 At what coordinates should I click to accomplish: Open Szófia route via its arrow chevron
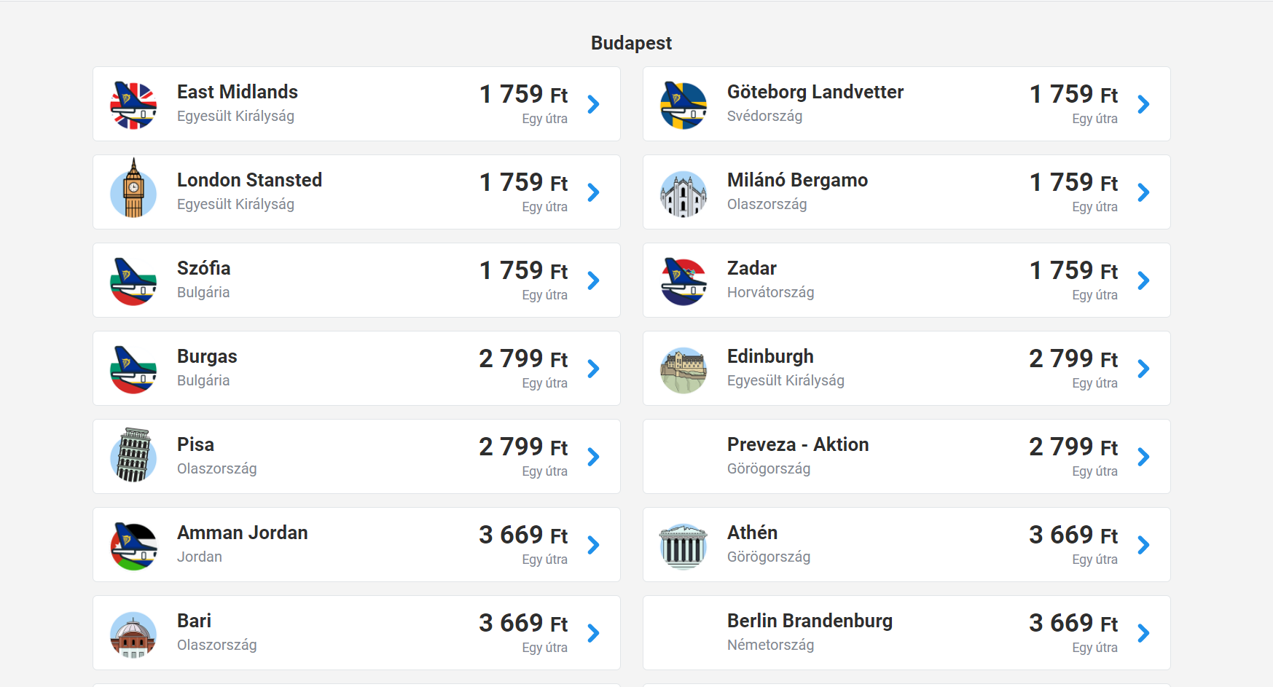coord(594,280)
